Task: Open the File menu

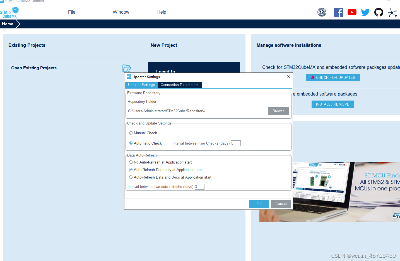Action: click(72, 12)
